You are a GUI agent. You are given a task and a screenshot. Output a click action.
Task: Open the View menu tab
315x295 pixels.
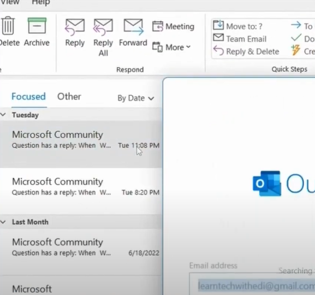click(x=10, y=3)
